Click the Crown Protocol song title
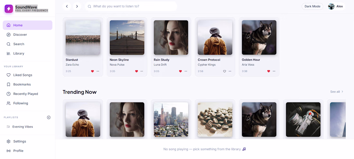 [209, 60]
